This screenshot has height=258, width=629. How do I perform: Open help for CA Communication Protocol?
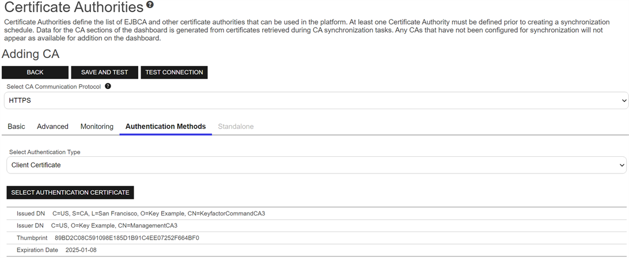coord(108,86)
